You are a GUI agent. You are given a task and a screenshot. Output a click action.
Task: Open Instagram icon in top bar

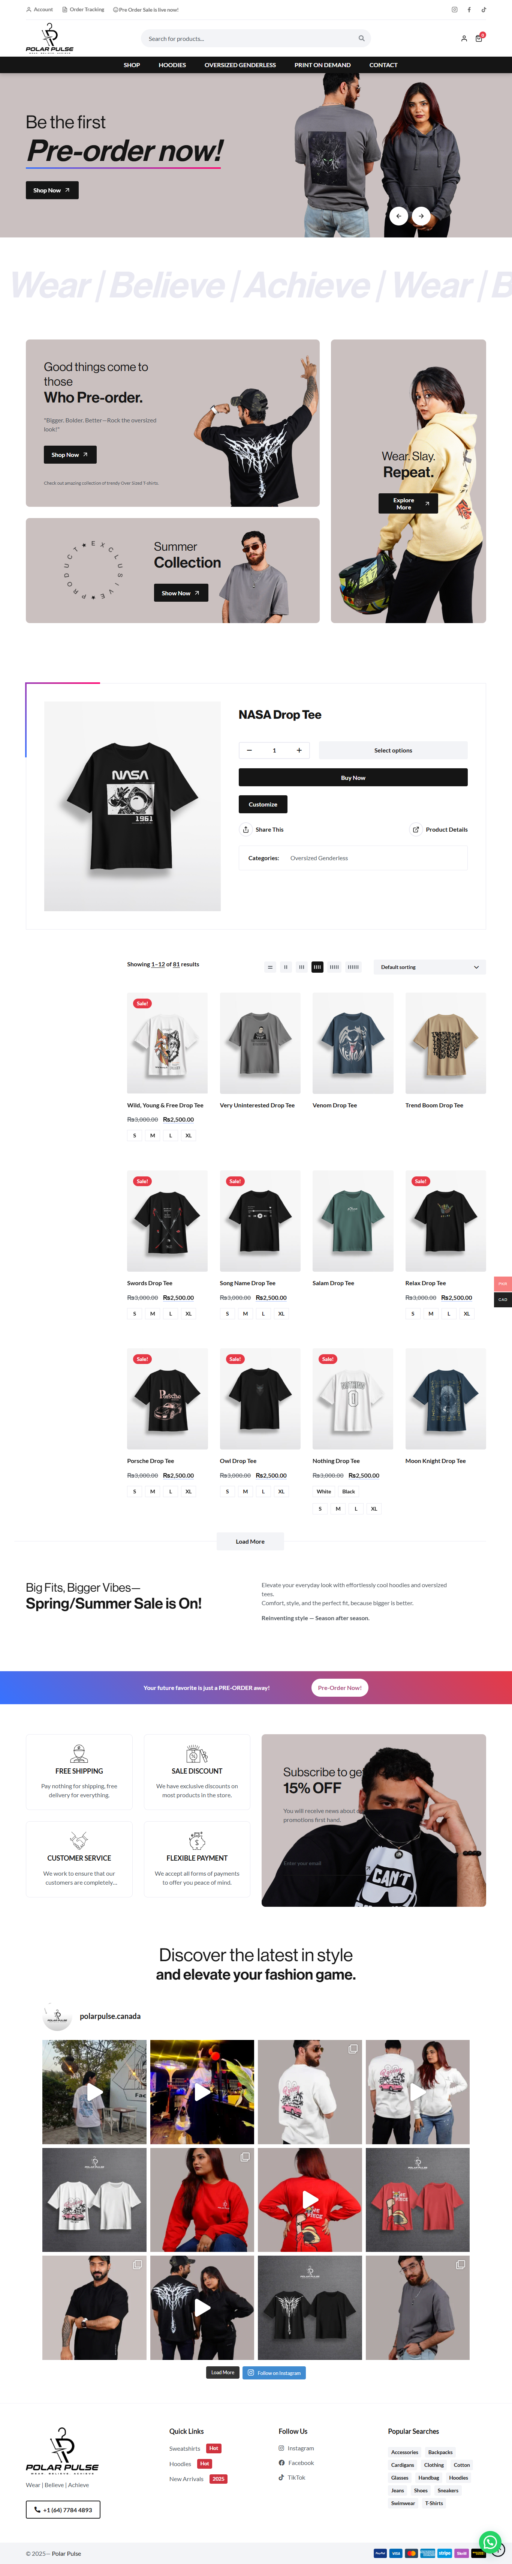[x=454, y=10]
